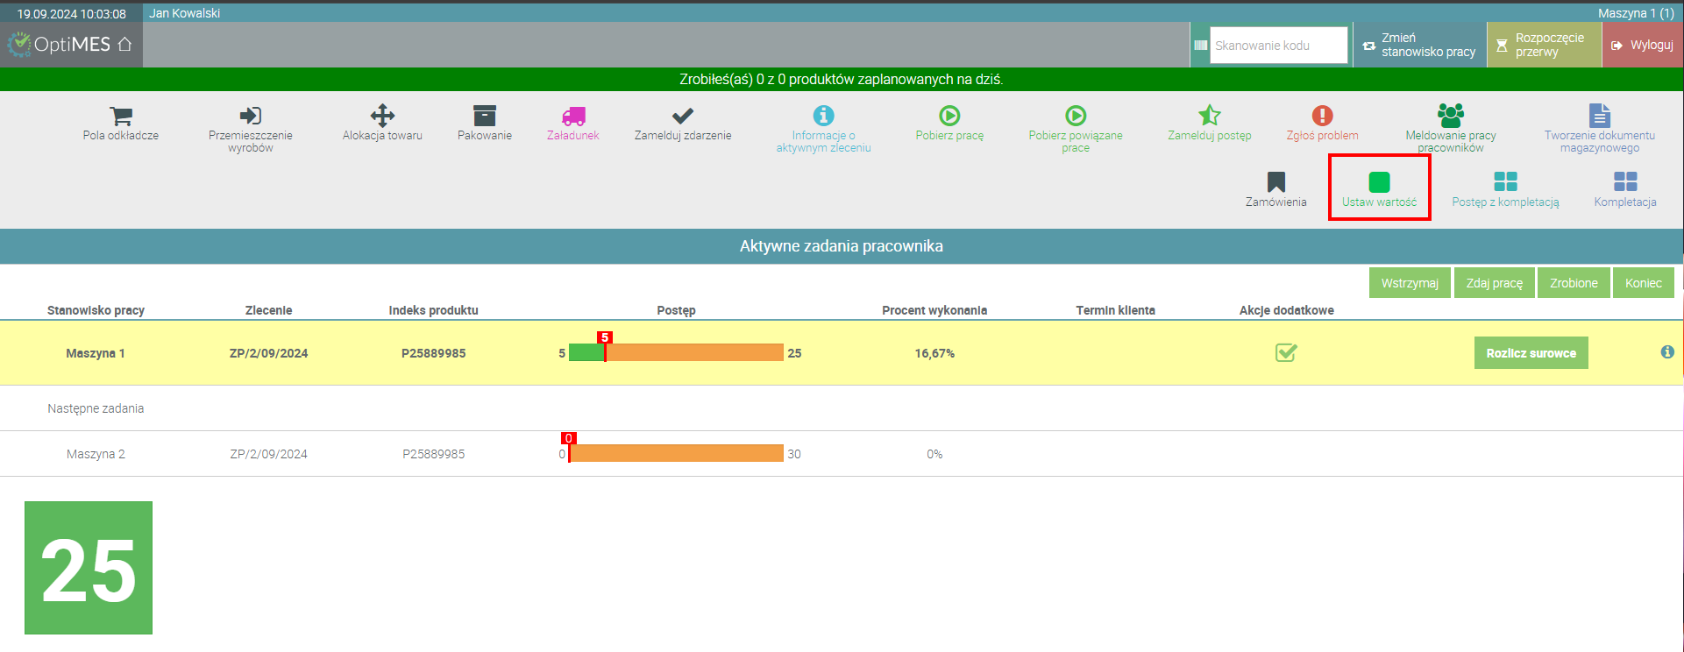
Task: Focus the Skanowanie kodu input field
Action: [1278, 45]
